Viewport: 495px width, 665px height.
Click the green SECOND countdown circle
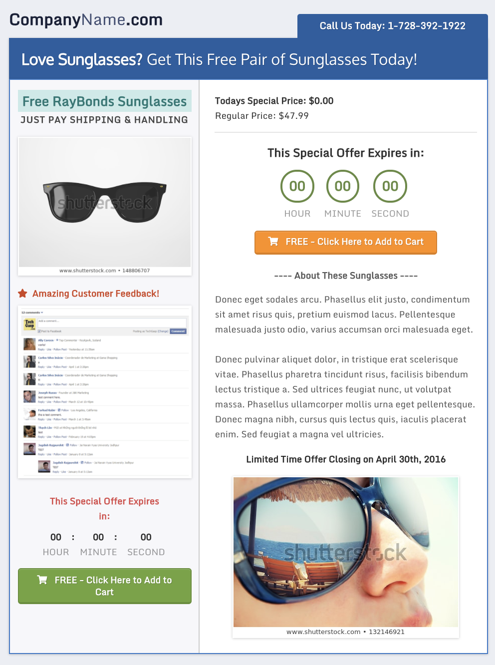(390, 186)
